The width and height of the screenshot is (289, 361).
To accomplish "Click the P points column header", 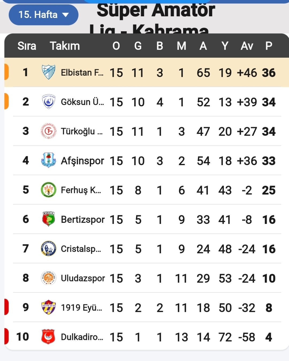I will click(x=269, y=46).
